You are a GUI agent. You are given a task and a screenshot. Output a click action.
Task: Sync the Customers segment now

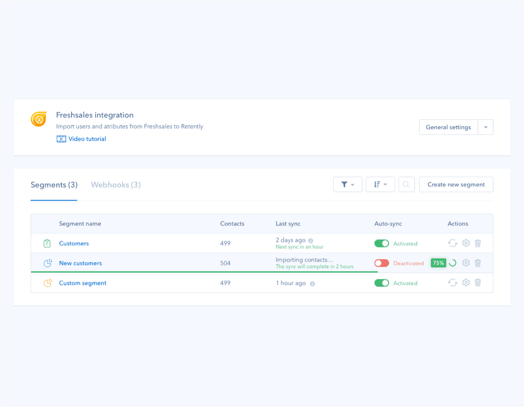coord(453,243)
